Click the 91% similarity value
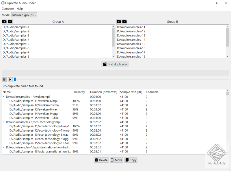This screenshot has width=231, height=171. tap(75, 105)
